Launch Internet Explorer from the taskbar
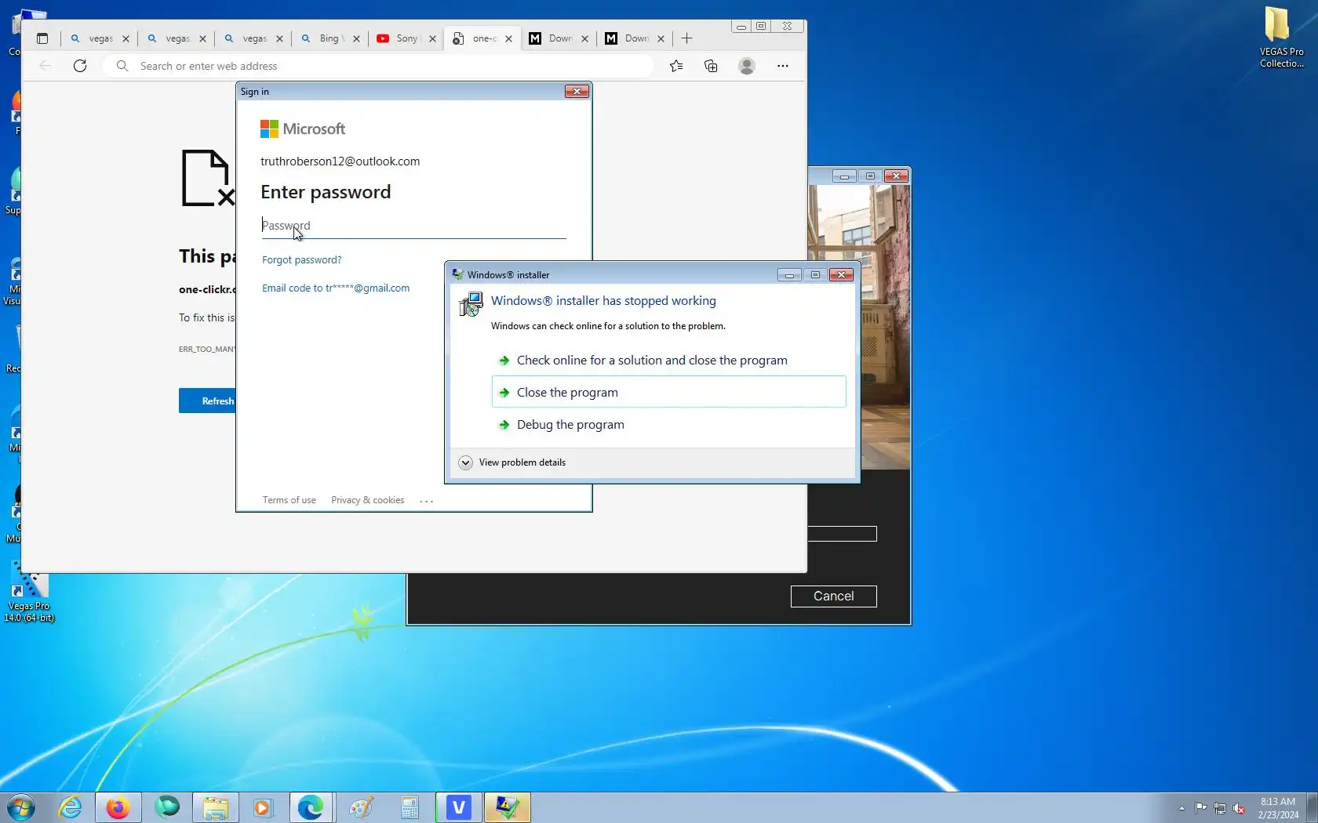 click(x=71, y=807)
